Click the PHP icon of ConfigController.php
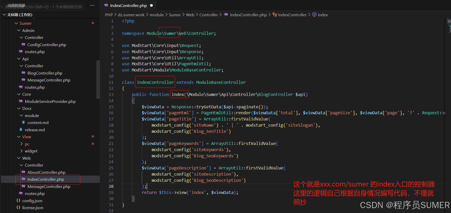Screen dimensions: 451x213 point(23,45)
